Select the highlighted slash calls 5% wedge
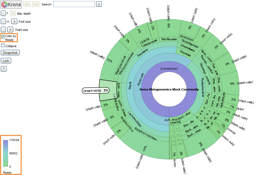This screenshot has height=175, width=259. pos(108,90)
